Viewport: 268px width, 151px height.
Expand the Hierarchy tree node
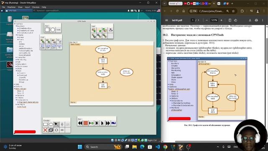click(16, 57)
